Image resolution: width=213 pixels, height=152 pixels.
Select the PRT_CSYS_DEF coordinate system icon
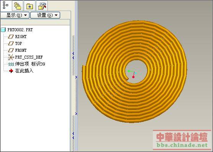(11, 57)
